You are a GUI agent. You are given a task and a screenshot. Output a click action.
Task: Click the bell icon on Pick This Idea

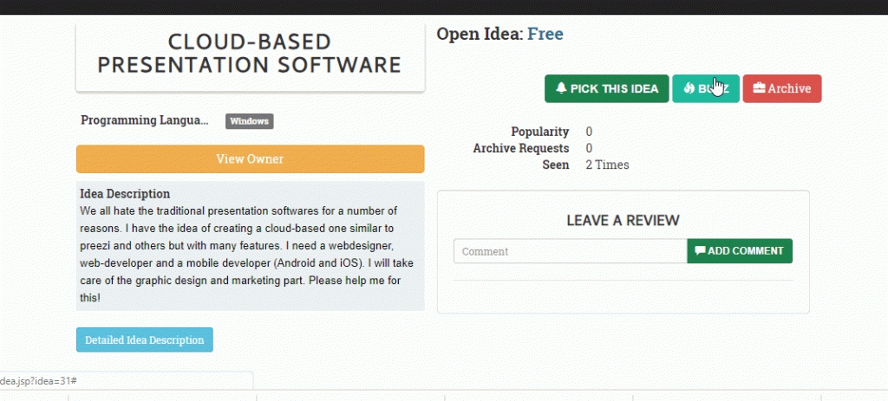click(561, 89)
